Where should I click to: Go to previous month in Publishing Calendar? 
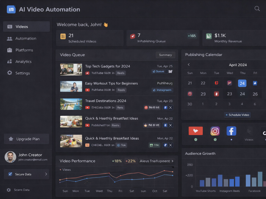pos(189,65)
